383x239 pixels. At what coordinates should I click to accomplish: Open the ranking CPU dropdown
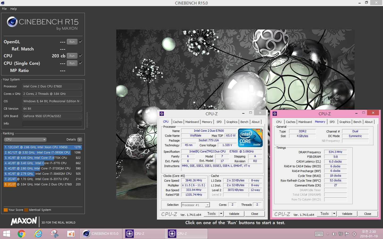tap(25, 139)
